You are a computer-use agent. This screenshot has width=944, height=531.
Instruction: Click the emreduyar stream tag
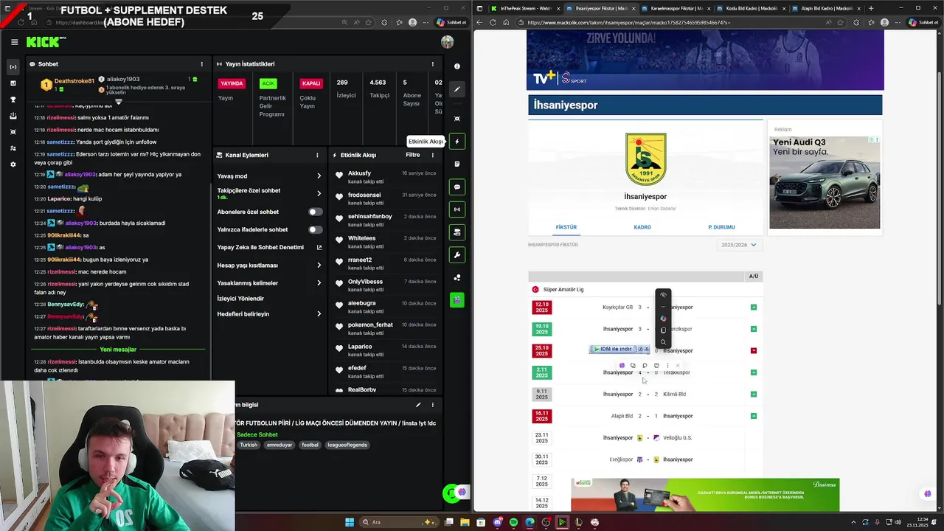click(280, 445)
